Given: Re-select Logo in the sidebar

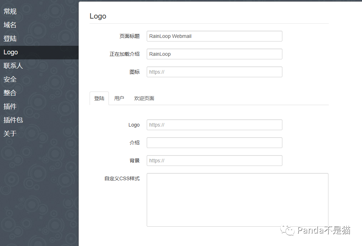Looking at the screenshot, I should (10, 52).
